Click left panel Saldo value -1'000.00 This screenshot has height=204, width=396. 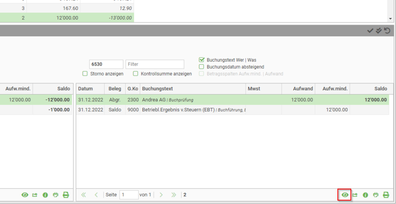(59, 110)
